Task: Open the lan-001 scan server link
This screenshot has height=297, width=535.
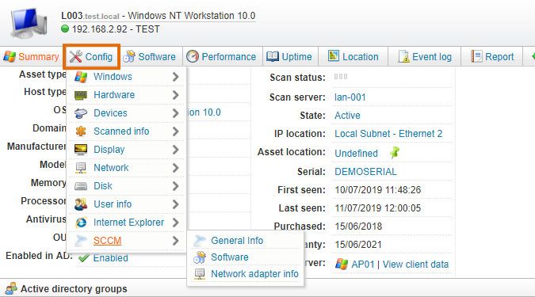Action: 350,97
